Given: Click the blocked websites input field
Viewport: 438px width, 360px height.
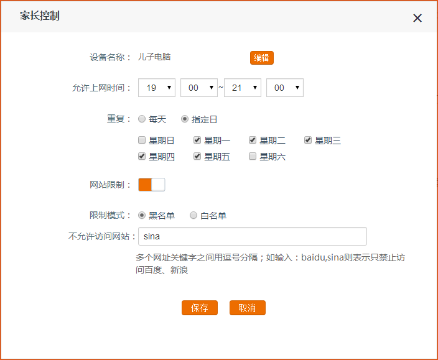Looking at the screenshot, I should (252, 236).
